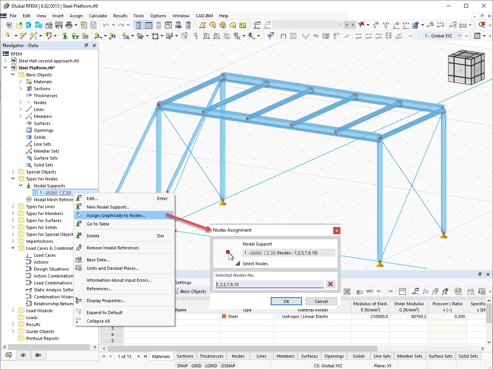Click the find magnifier with red X icon
The image size is (493, 370).
pos(482,25)
